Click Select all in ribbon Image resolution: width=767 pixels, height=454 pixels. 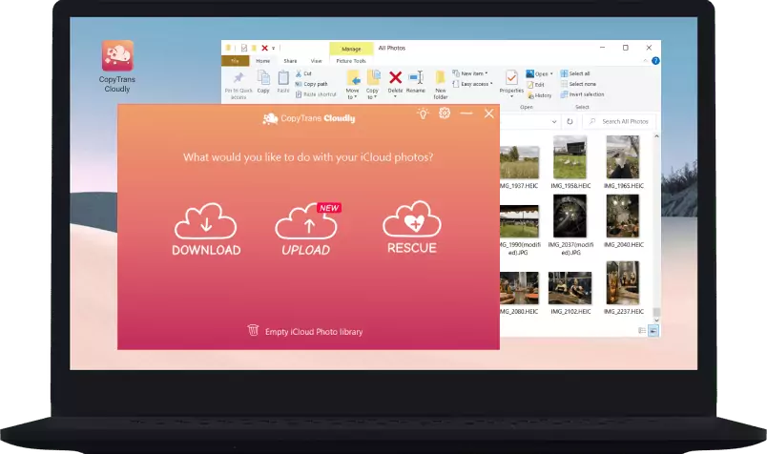(575, 73)
